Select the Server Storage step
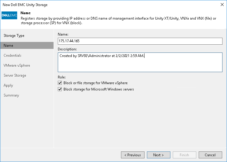The image size is (227, 162). pyautogui.click(x=15, y=75)
